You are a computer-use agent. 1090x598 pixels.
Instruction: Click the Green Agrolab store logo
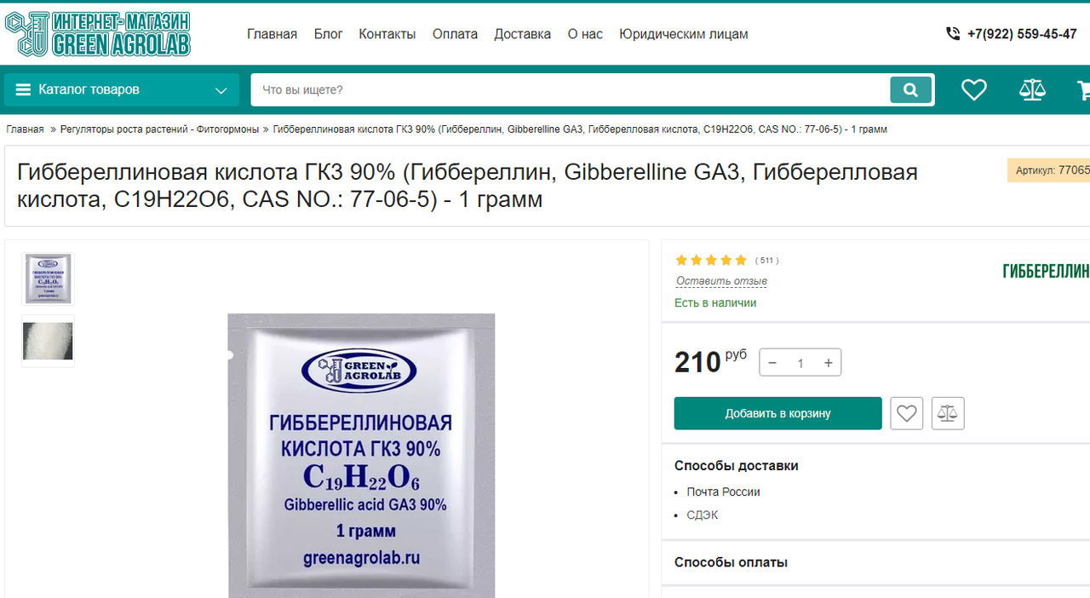pos(97,33)
